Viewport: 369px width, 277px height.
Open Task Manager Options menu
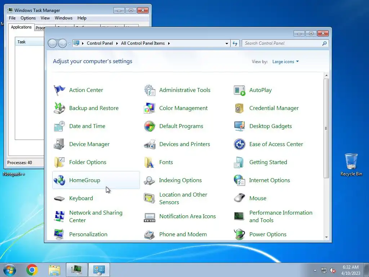28,18
